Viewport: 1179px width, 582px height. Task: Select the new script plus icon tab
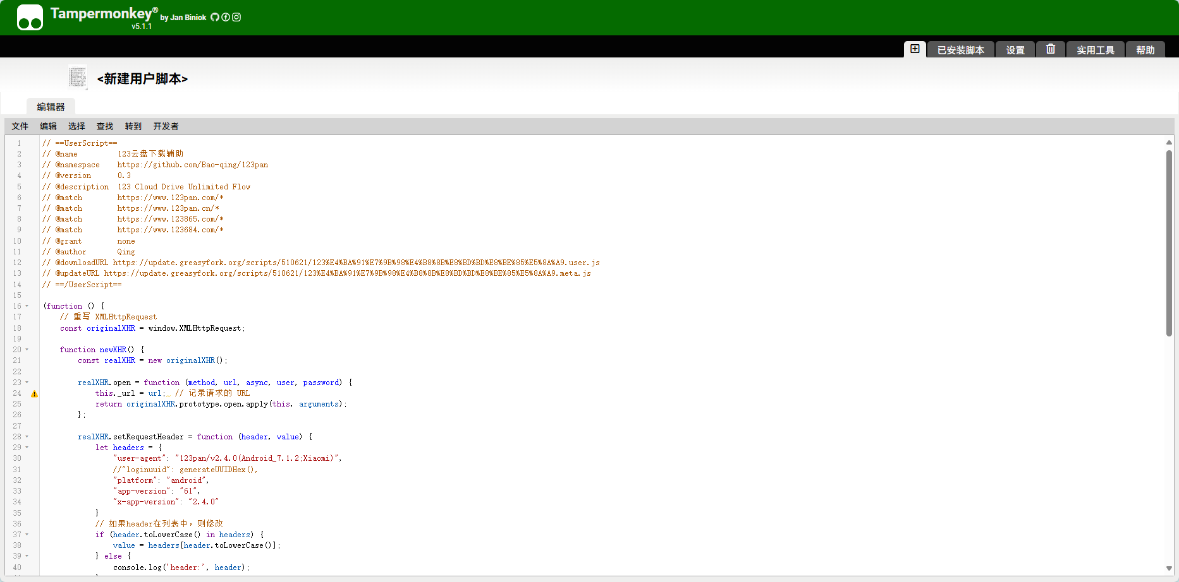click(x=915, y=49)
